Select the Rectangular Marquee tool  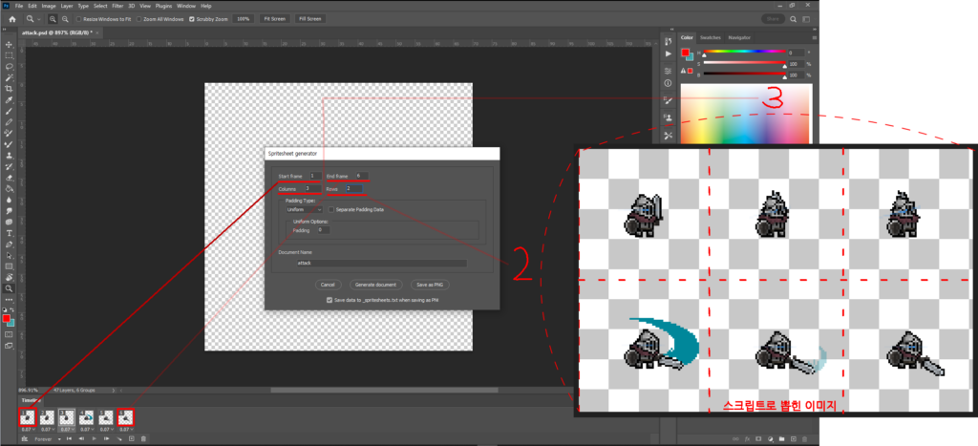tap(9, 55)
